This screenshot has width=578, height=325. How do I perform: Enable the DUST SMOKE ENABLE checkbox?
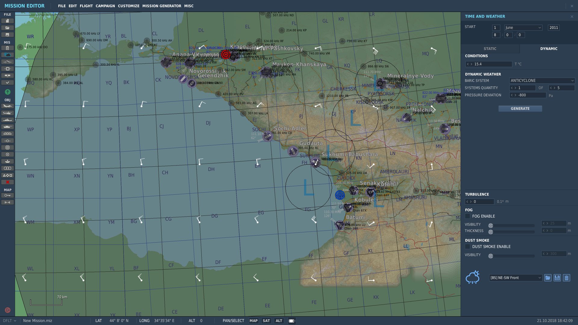click(468, 246)
